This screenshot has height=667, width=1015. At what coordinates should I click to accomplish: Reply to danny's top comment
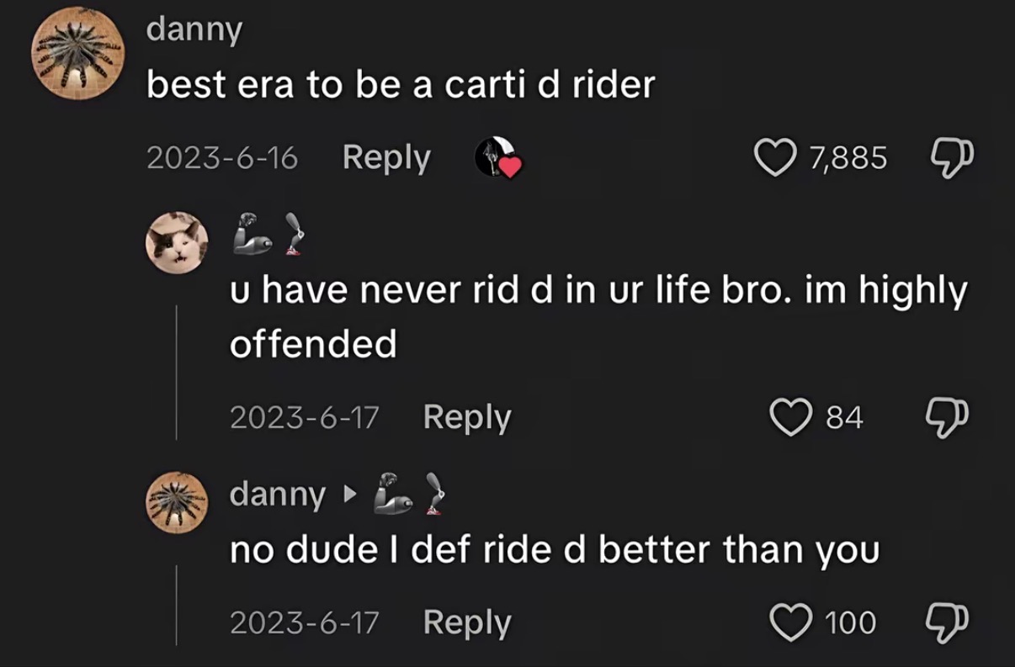point(386,157)
